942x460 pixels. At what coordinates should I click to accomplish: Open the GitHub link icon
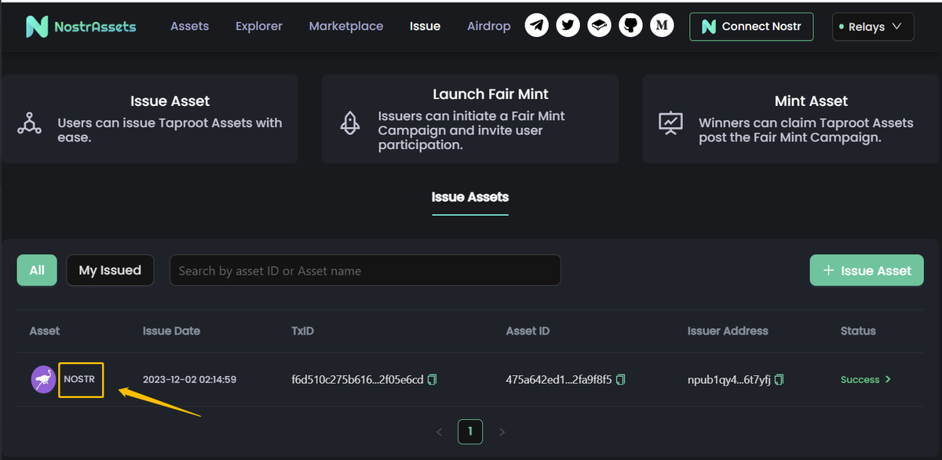click(630, 26)
